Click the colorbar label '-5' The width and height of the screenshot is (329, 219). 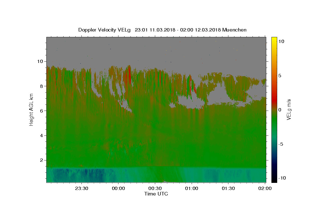[281, 144]
